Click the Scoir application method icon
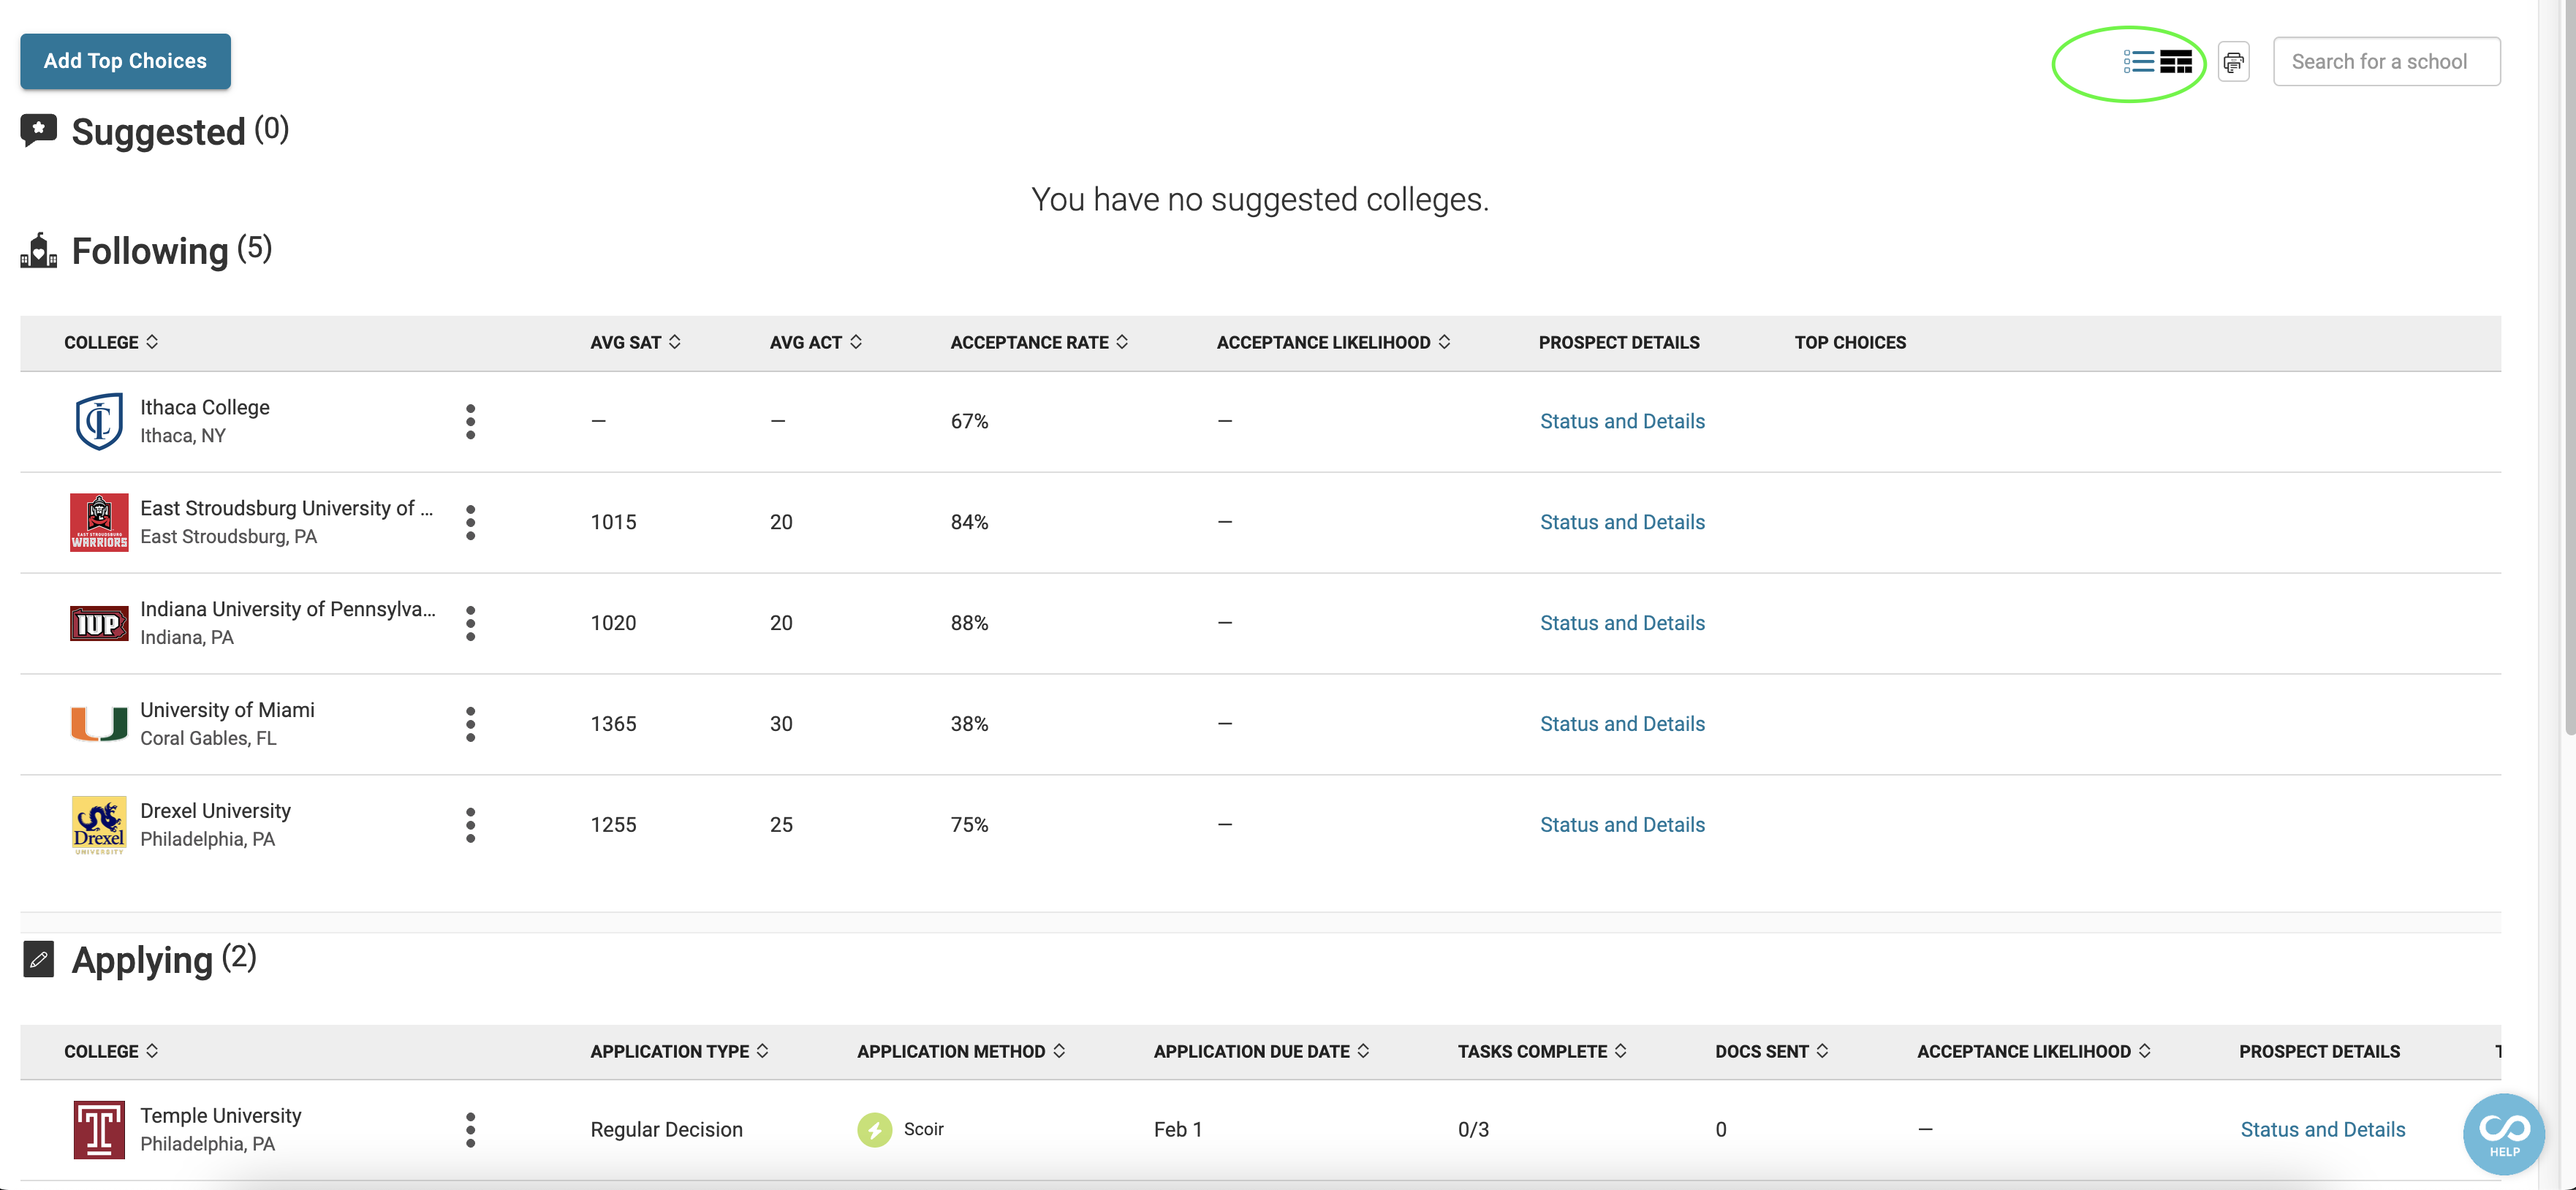Screen dimensions: 2576x1190 click(x=874, y=1130)
